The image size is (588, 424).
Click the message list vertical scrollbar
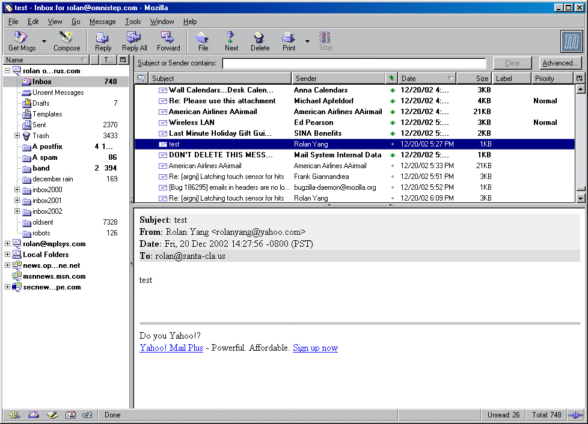(x=580, y=144)
